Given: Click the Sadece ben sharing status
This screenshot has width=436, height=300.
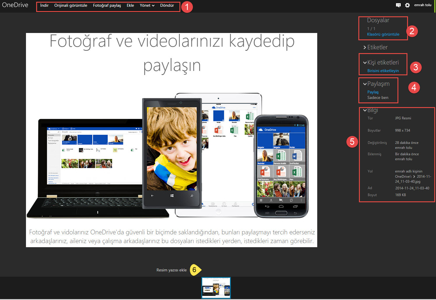Looking at the screenshot, I should click(x=378, y=97).
